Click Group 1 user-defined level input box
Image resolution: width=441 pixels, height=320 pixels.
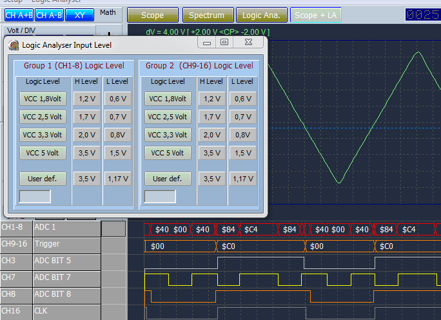35,196
